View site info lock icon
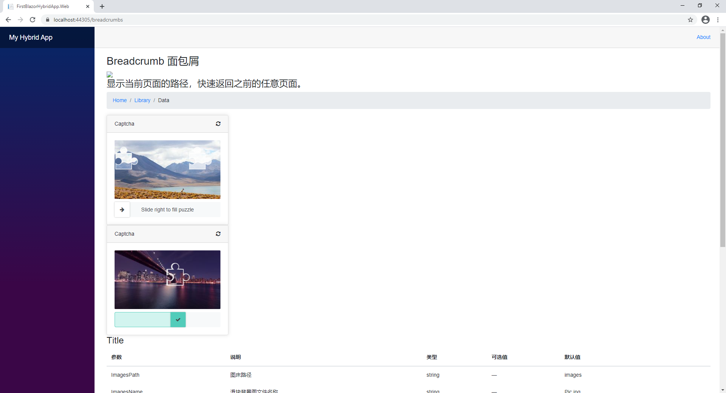Screen dimensions: 726x393 click(x=48, y=20)
